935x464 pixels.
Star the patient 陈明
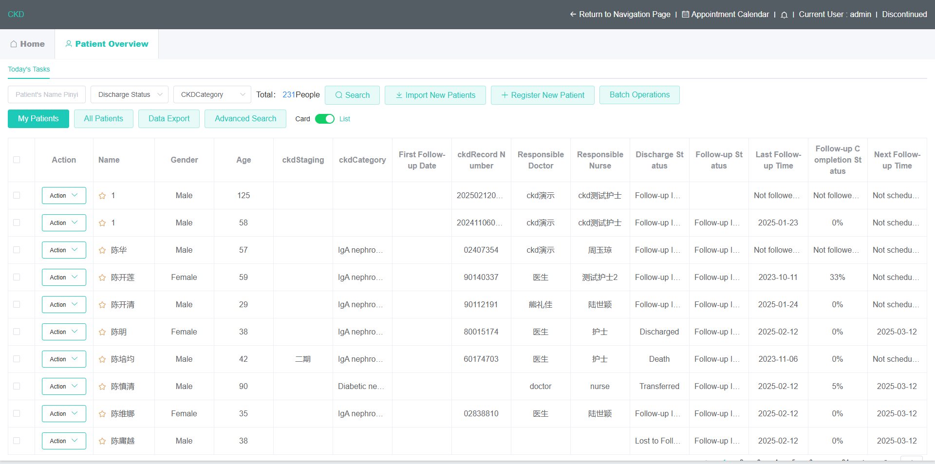click(x=102, y=332)
